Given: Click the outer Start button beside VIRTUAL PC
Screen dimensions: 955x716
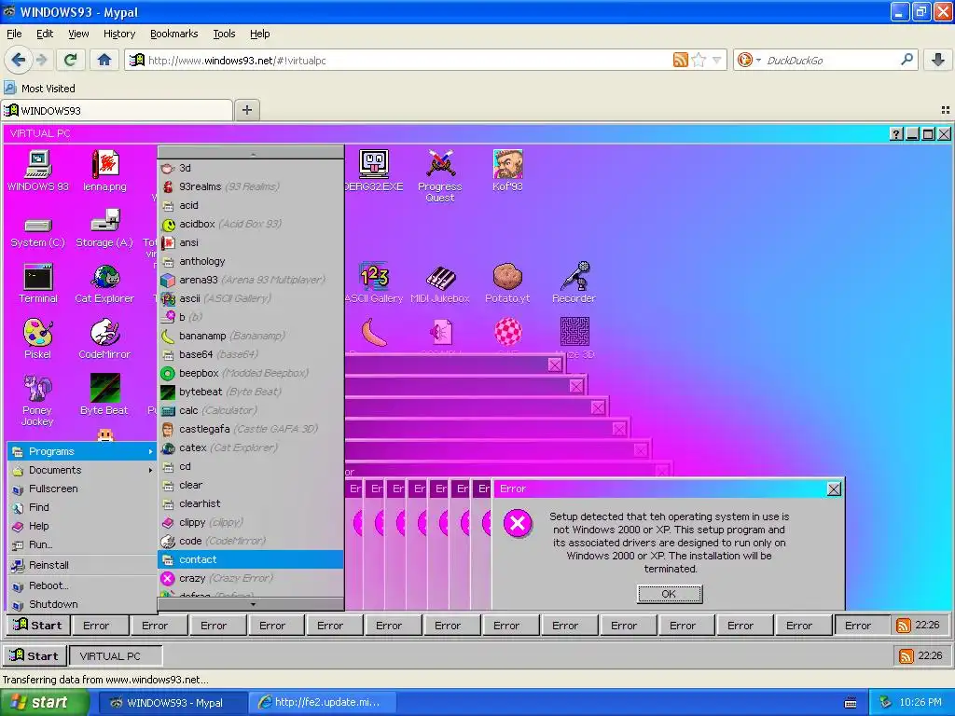Looking at the screenshot, I should click(x=35, y=655).
